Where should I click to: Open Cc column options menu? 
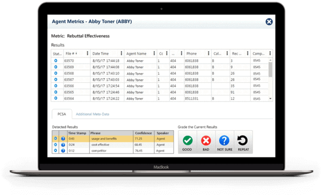point(167,54)
